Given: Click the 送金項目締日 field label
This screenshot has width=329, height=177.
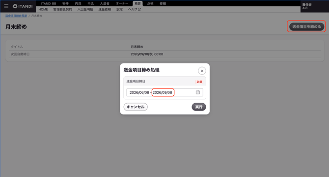Looking at the screenshot, I should [x=136, y=81].
